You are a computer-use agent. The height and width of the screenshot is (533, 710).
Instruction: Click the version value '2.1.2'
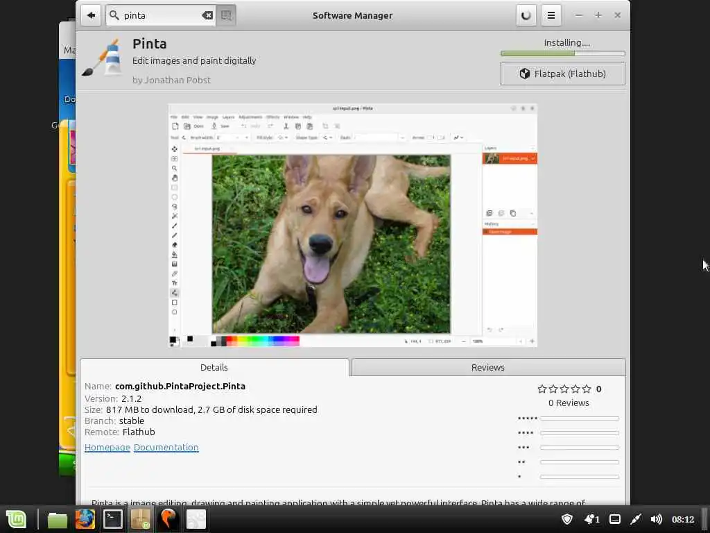click(x=131, y=399)
